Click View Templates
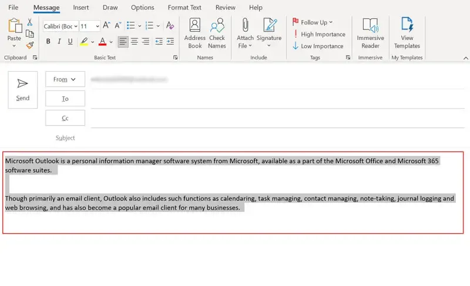 [407, 33]
